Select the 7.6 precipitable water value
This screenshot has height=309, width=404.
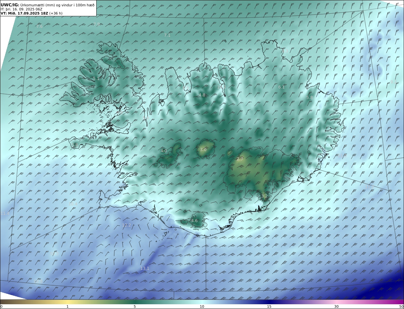[x=39, y=27]
